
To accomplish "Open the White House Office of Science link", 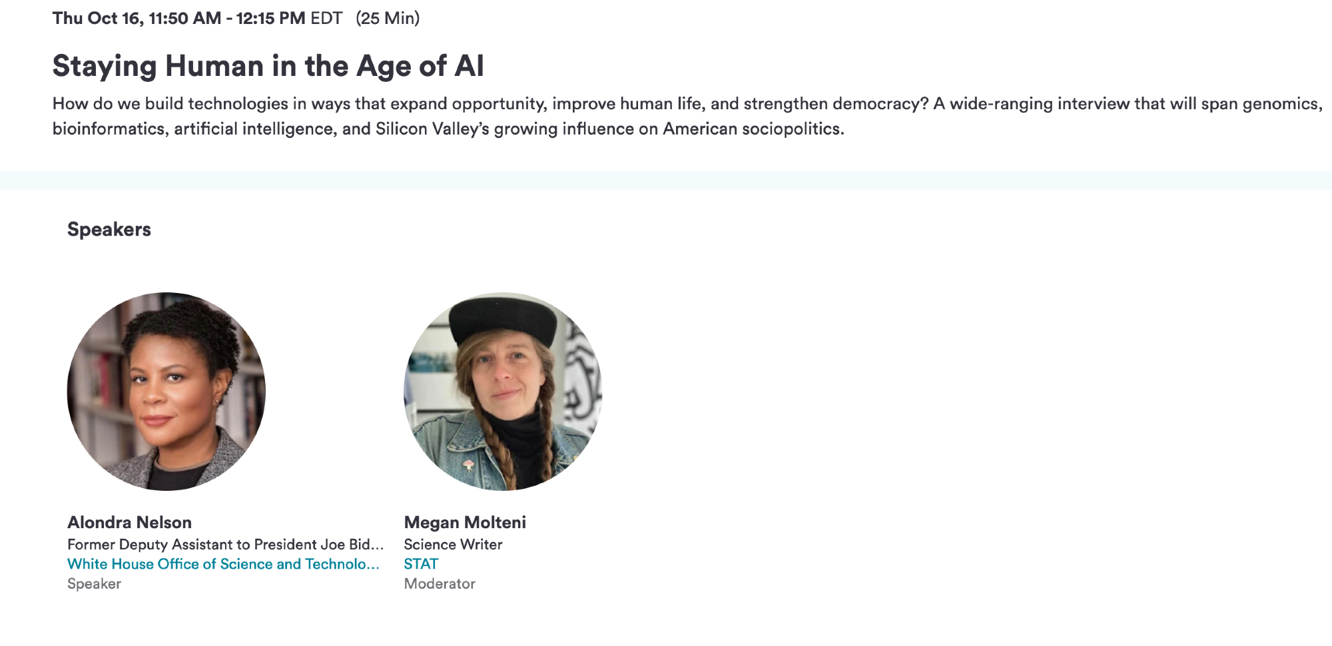I will (x=223, y=564).
